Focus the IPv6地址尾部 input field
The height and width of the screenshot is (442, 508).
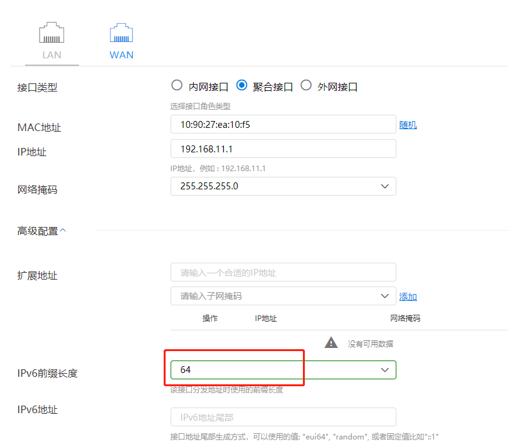coord(283,417)
